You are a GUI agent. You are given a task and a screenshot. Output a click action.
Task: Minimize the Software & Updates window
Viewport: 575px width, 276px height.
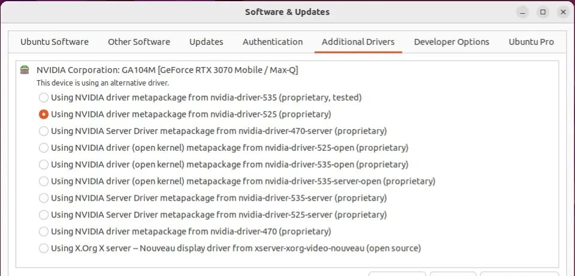point(523,12)
